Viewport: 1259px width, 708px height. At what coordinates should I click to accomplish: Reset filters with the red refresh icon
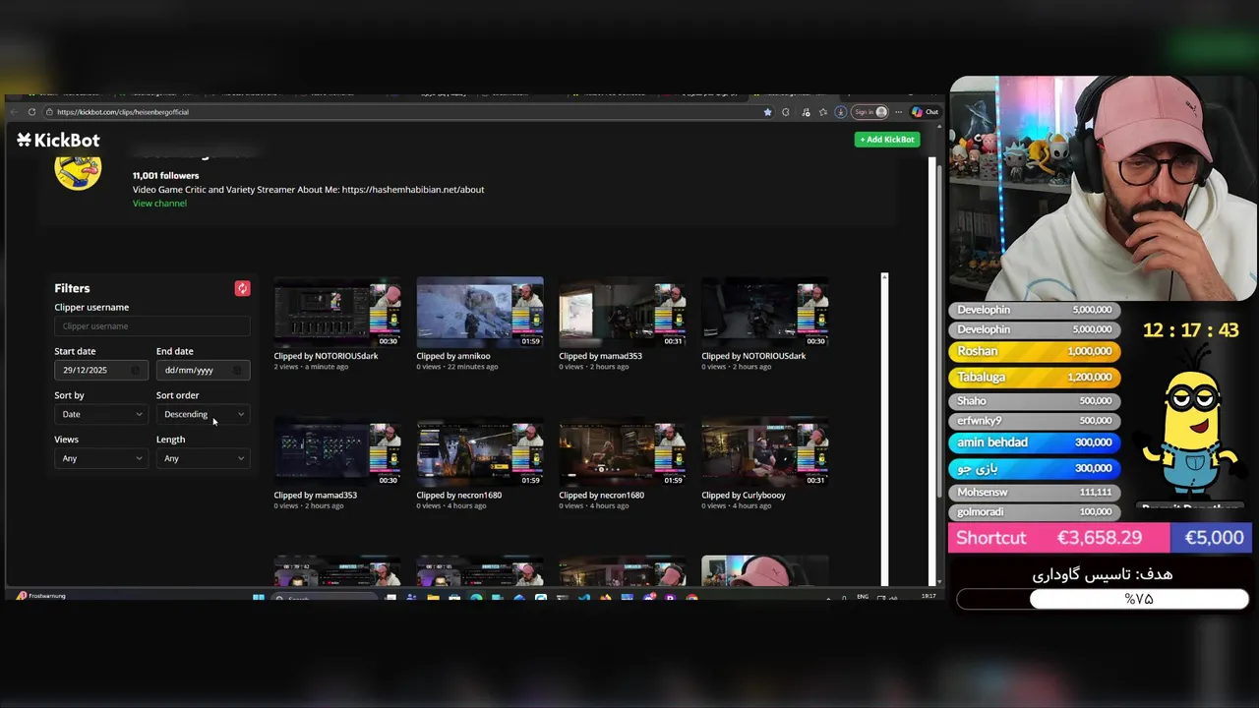(x=242, y=288)
